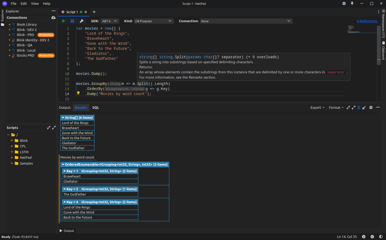Toggle always-on-top with the pin icon
Viewport: 386px width, 240px height.
pyautogui.click(x=352, y=3)
